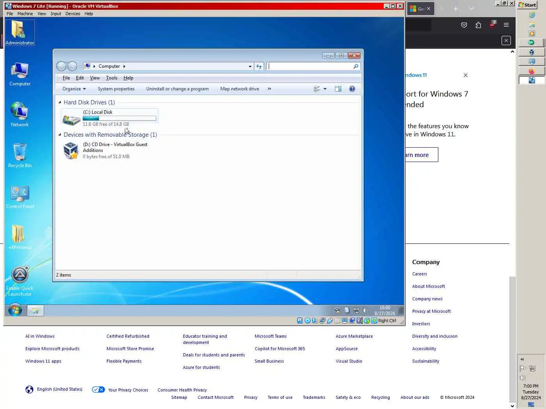Click C: drive capacity usage bar
546x409 pixels.
point(119,118)
